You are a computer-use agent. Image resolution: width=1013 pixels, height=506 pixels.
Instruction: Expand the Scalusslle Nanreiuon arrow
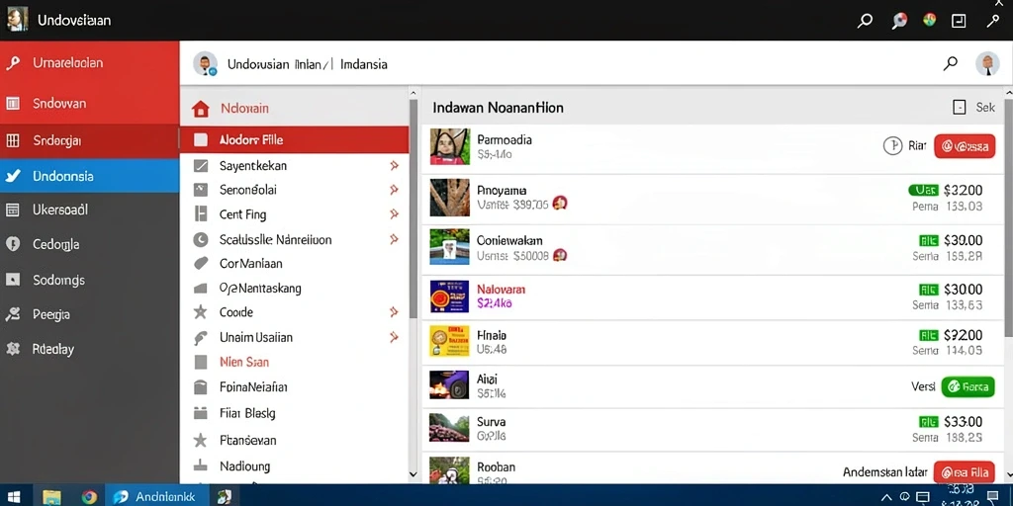[x=394, y=239]
